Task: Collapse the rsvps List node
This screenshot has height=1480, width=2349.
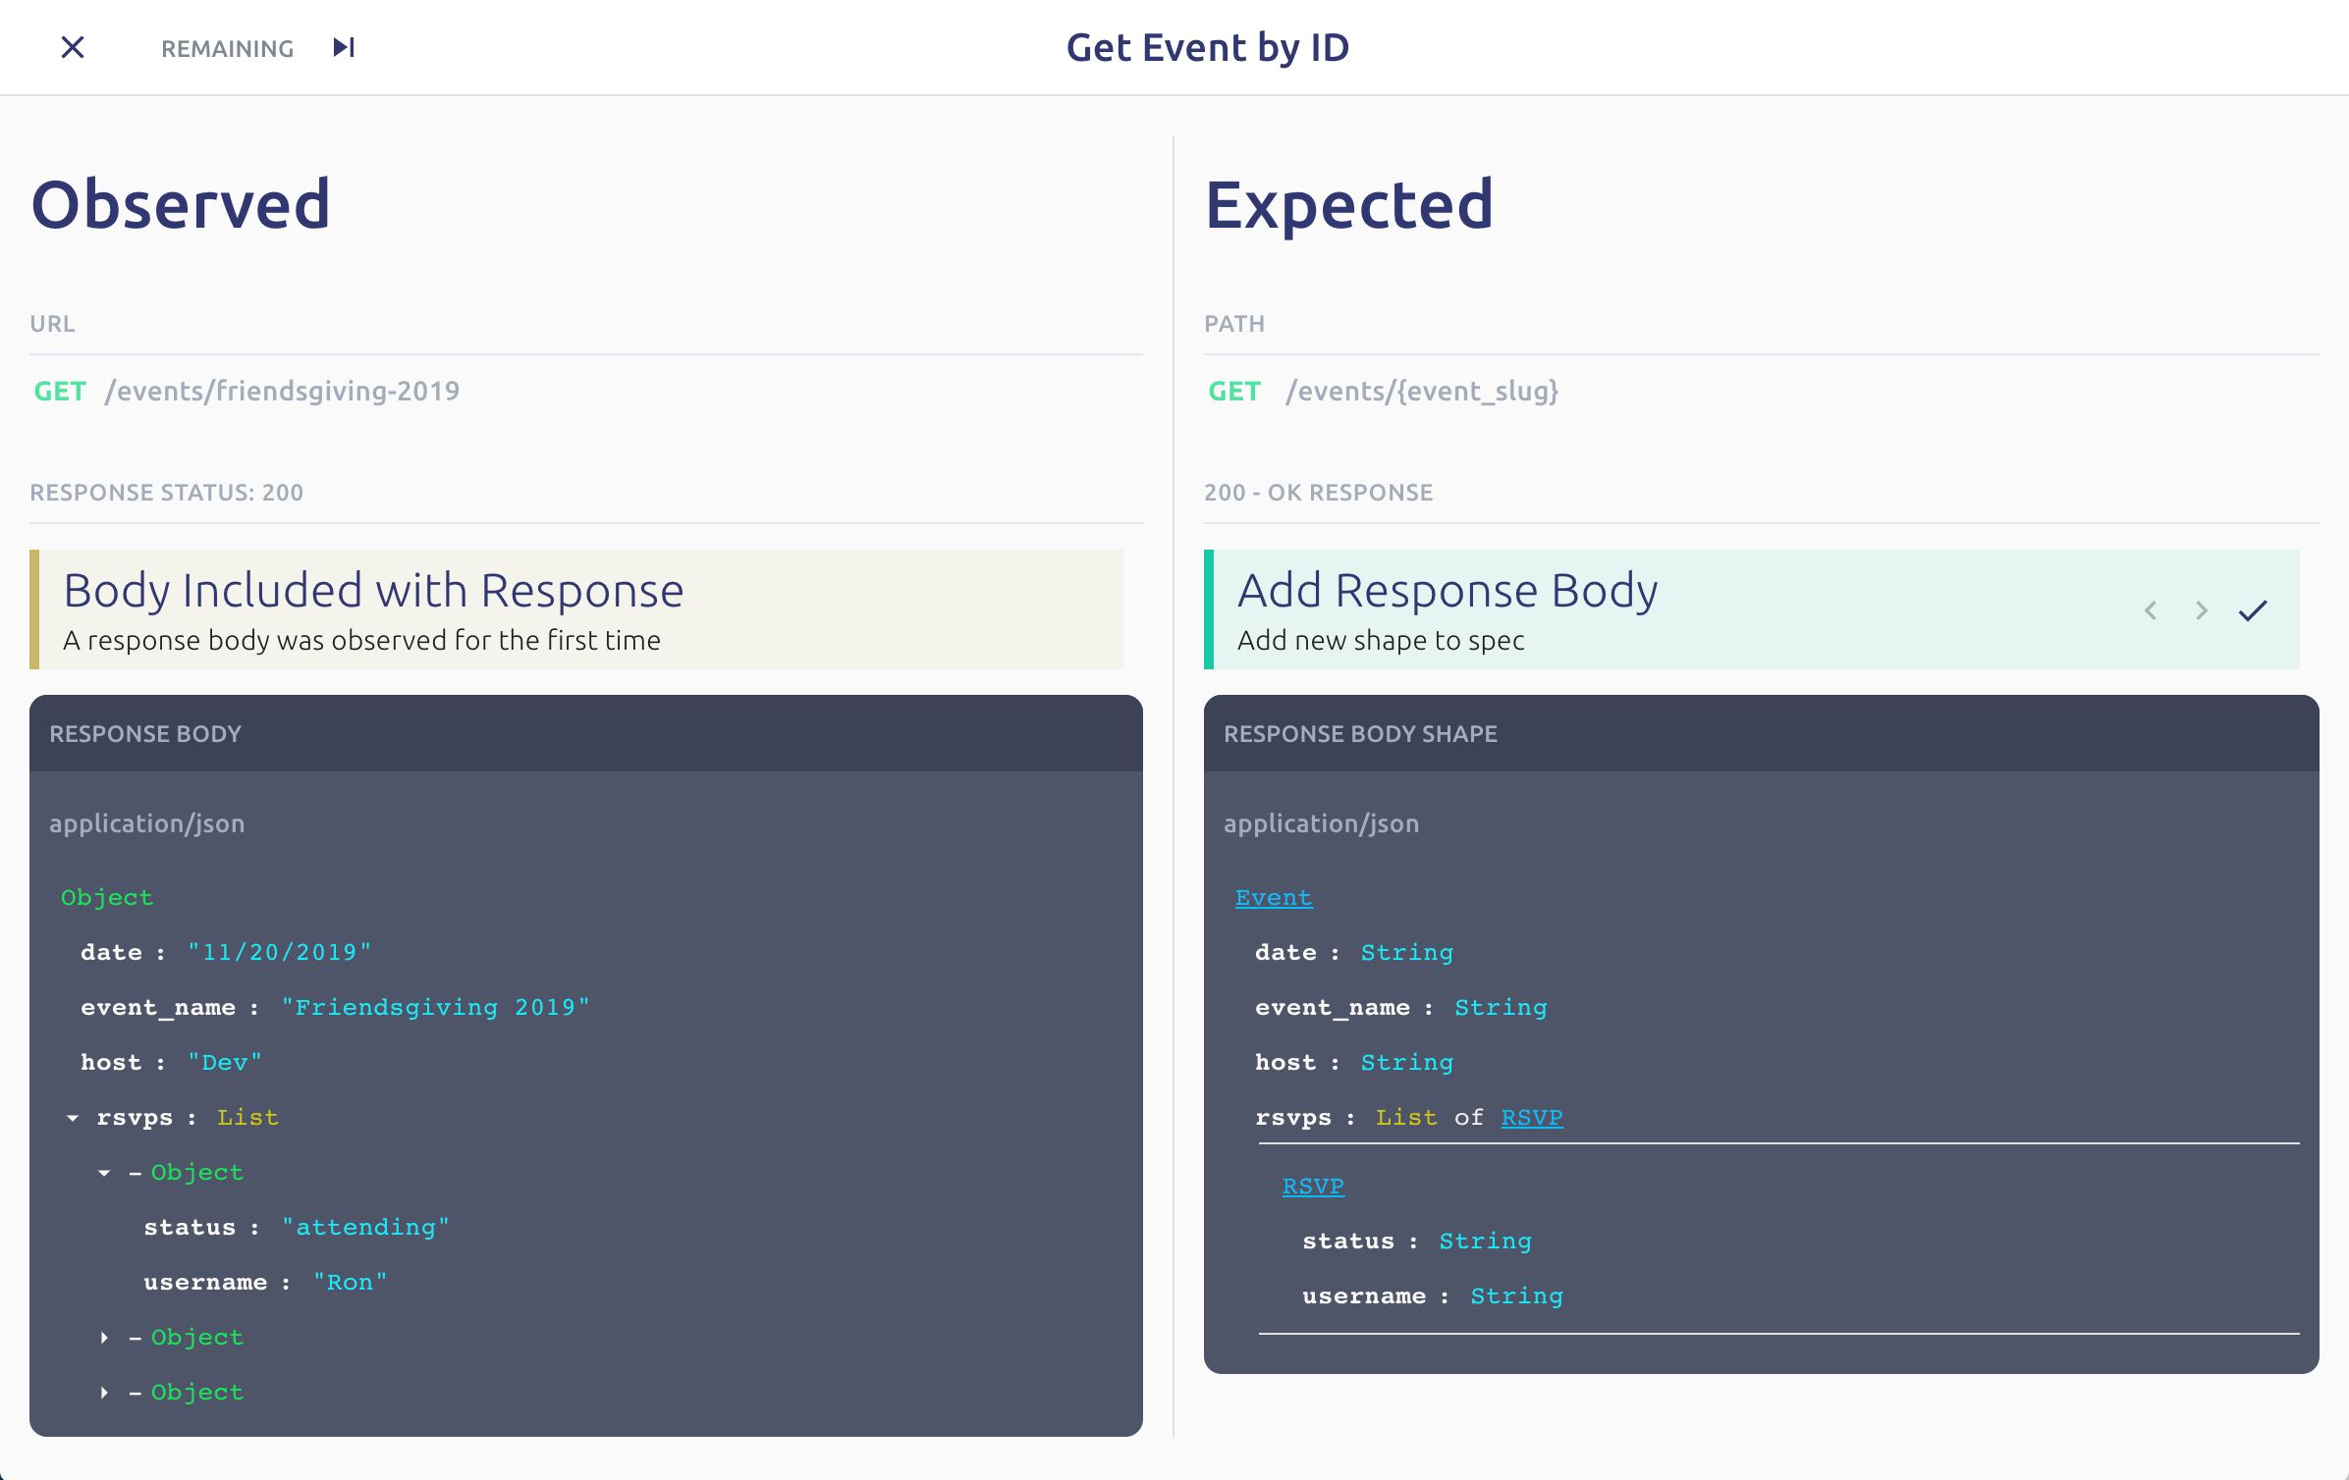Action: (x=73, y=1118)
